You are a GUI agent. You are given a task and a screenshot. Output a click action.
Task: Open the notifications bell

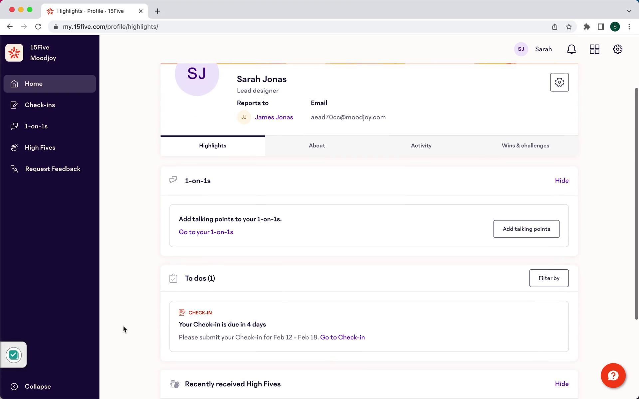571,49
